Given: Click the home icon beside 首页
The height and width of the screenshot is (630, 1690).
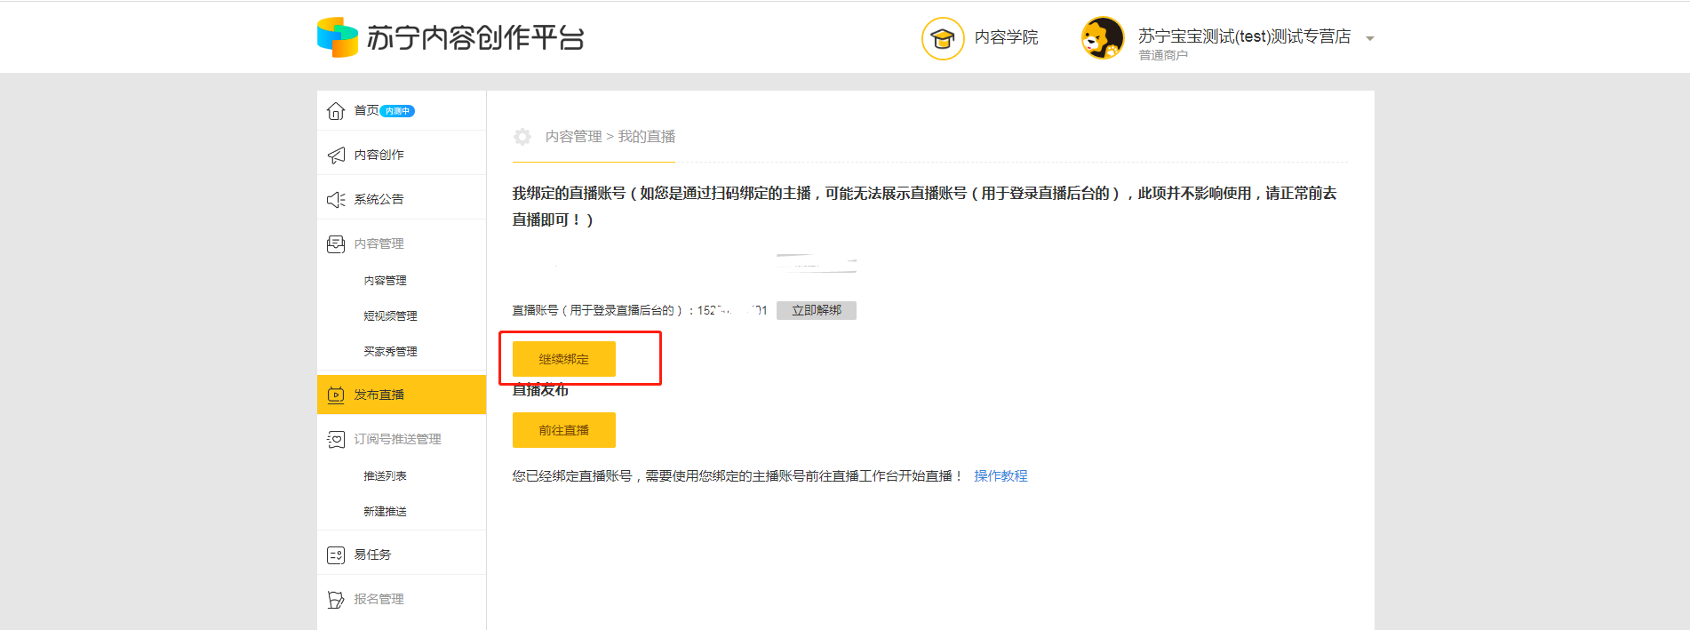Looking at the screenshot, I should pos(336,111).
